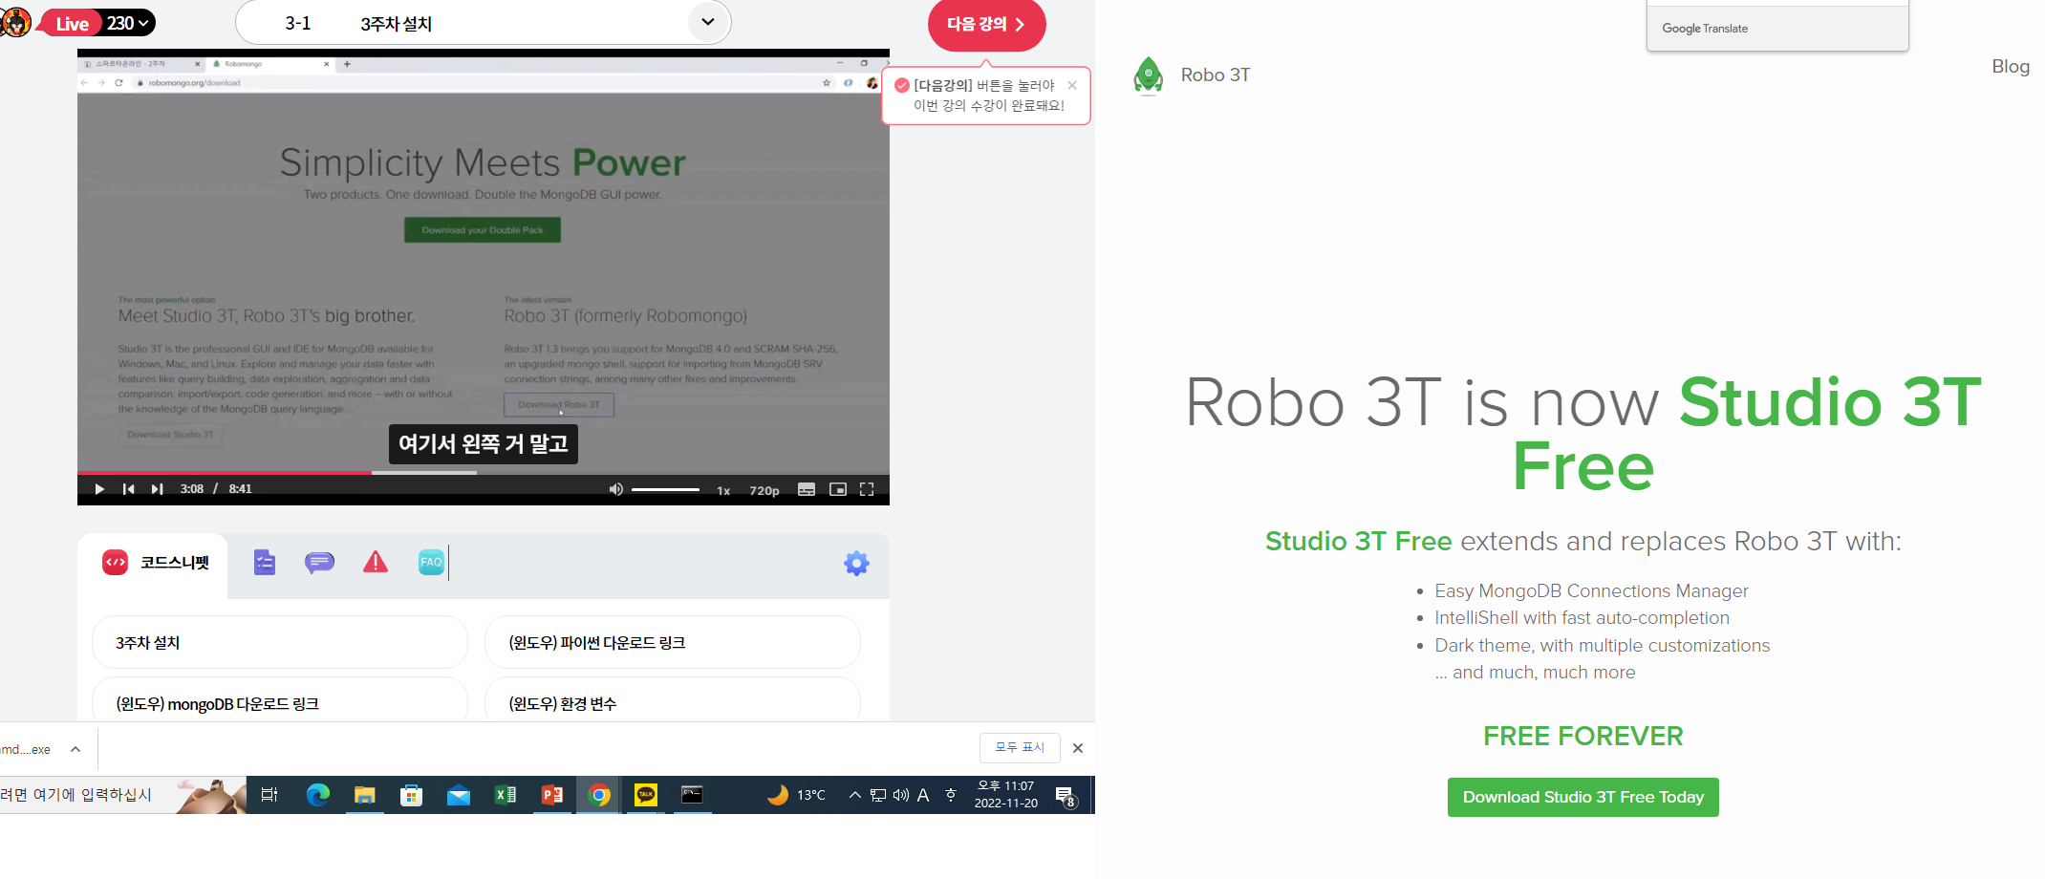
Task: Click the user avatar profile icon
Action: coord(15,21)
